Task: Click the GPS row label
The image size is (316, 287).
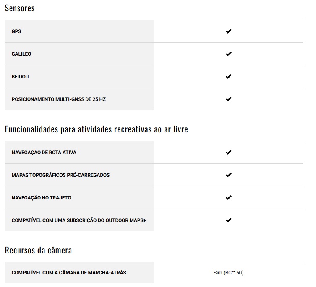Action: [x=16, y=31]
